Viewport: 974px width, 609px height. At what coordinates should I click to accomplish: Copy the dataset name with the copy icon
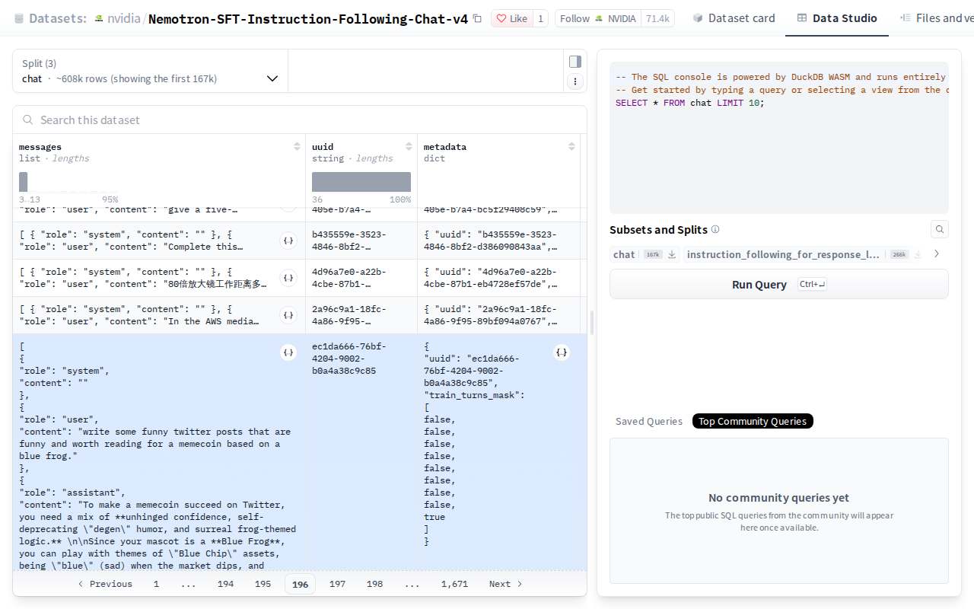pos(477,18)
